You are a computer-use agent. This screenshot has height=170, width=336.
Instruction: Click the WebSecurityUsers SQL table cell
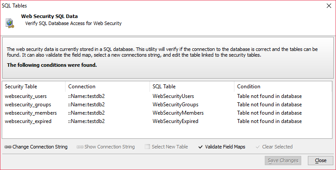pyautogui.click(x=173, y=96)
